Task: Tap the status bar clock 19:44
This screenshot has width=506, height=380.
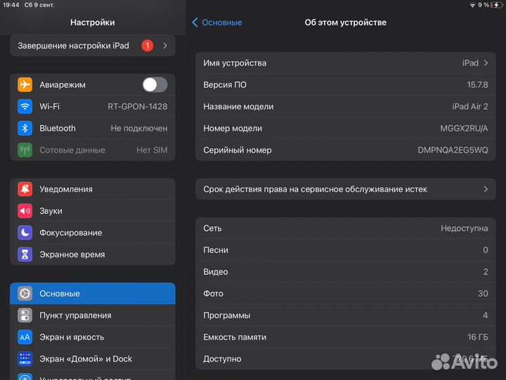Action: [x=11, y=5]
